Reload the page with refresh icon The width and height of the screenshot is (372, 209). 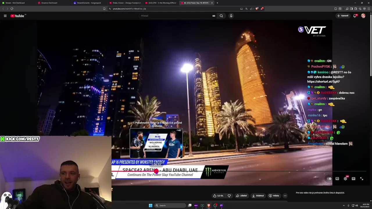pos(12,9)
